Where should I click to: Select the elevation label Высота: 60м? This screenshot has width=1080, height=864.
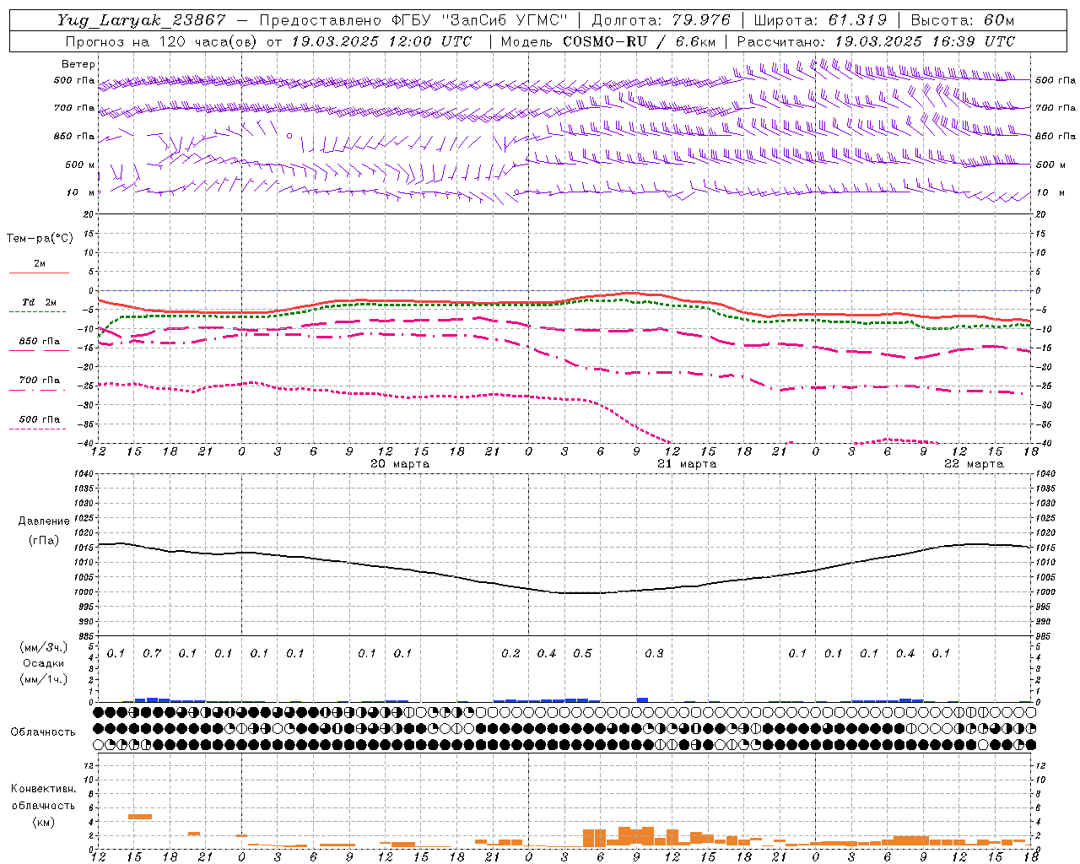click(x=963, y=20)
